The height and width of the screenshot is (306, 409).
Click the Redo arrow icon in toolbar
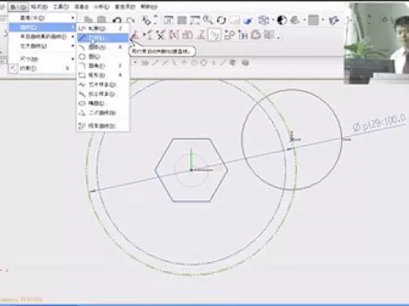pos(130,21)
